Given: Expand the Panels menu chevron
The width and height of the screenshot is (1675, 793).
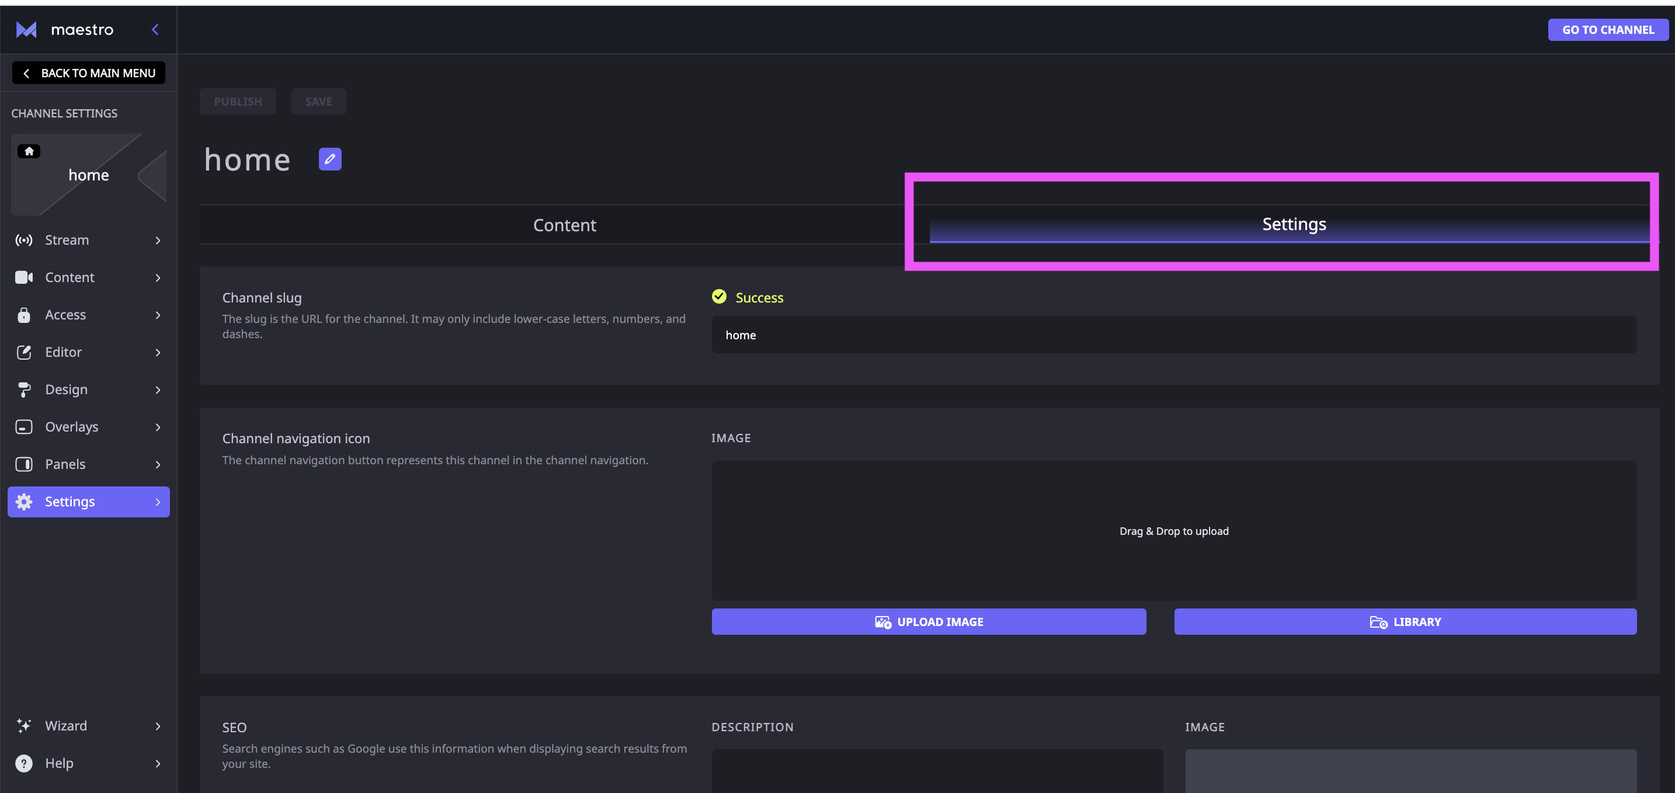Looking at the screenshot, I should pyautogui.click(x=158, y=464).
